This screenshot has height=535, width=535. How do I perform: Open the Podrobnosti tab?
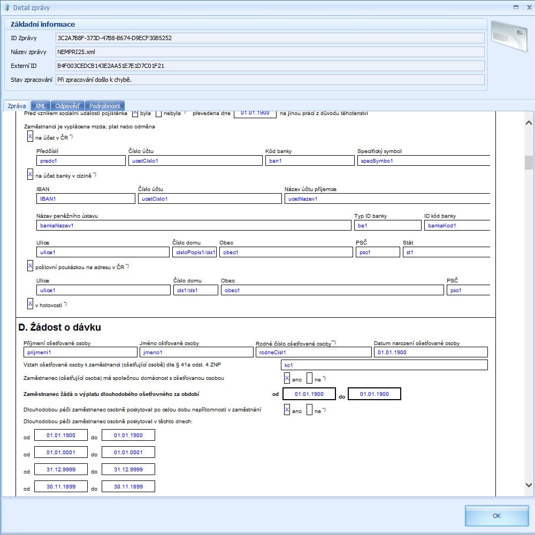coord(105,106)
